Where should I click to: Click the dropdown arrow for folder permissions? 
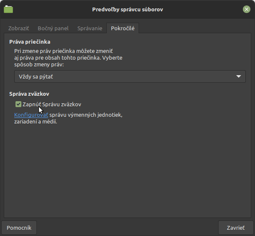pyautogui.click(x=239, y=76)
